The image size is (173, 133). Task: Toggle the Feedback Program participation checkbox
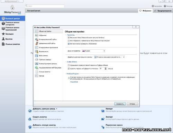tap(69, 78)
